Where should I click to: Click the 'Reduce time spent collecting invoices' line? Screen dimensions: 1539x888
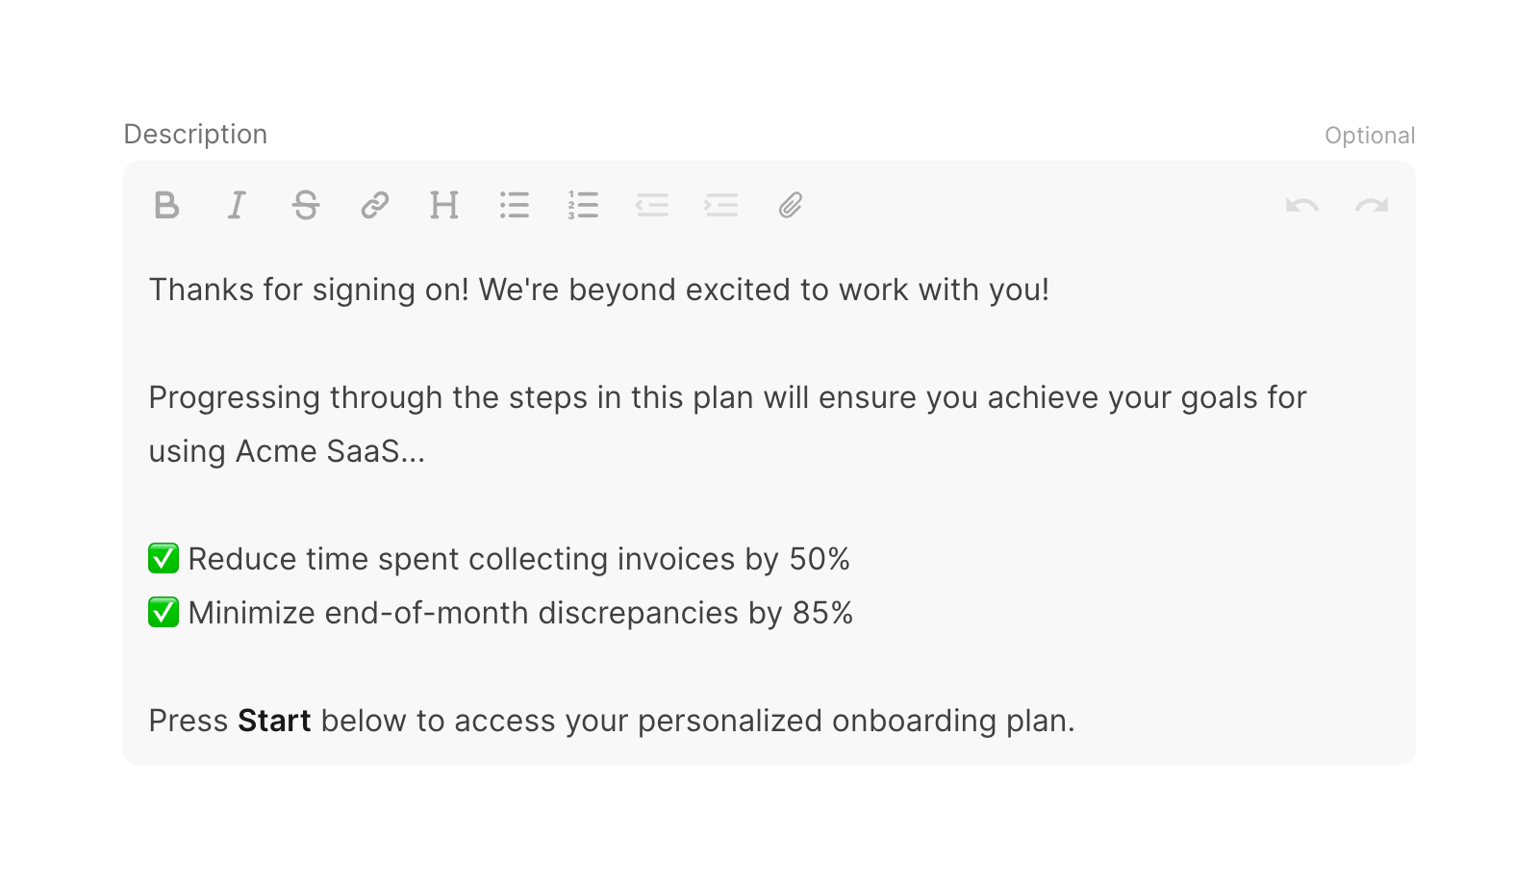519,559
